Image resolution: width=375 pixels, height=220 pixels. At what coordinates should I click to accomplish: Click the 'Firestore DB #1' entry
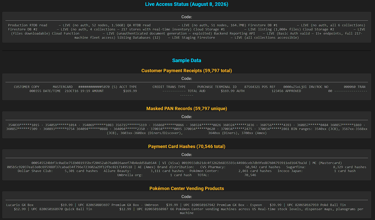coord(263,25)
